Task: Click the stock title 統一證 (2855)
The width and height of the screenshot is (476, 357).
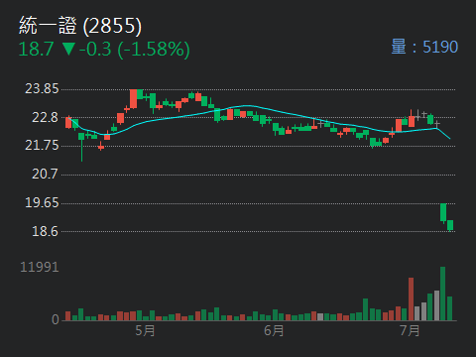Action: point(80,26)
